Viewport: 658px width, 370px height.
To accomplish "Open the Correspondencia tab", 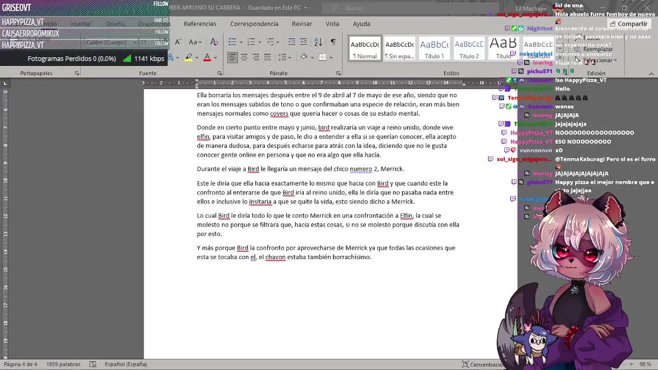I will [254, 24].
